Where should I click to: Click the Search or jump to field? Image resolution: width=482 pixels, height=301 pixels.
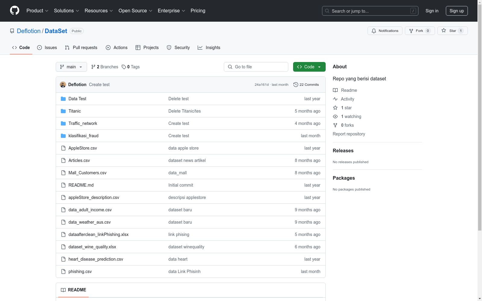click(x=370, y=11)
